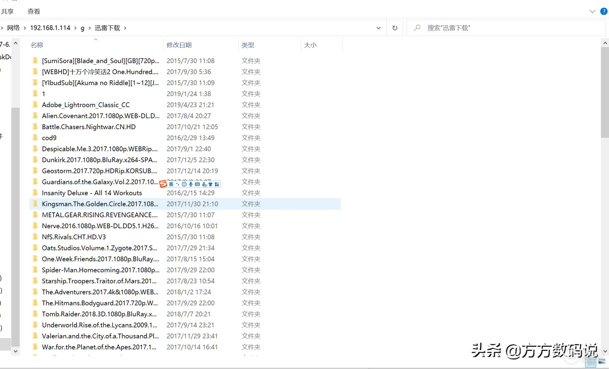Click the folder icon of Dunkirk.2017 row
609x369 pixels.
tap(35, 160)
